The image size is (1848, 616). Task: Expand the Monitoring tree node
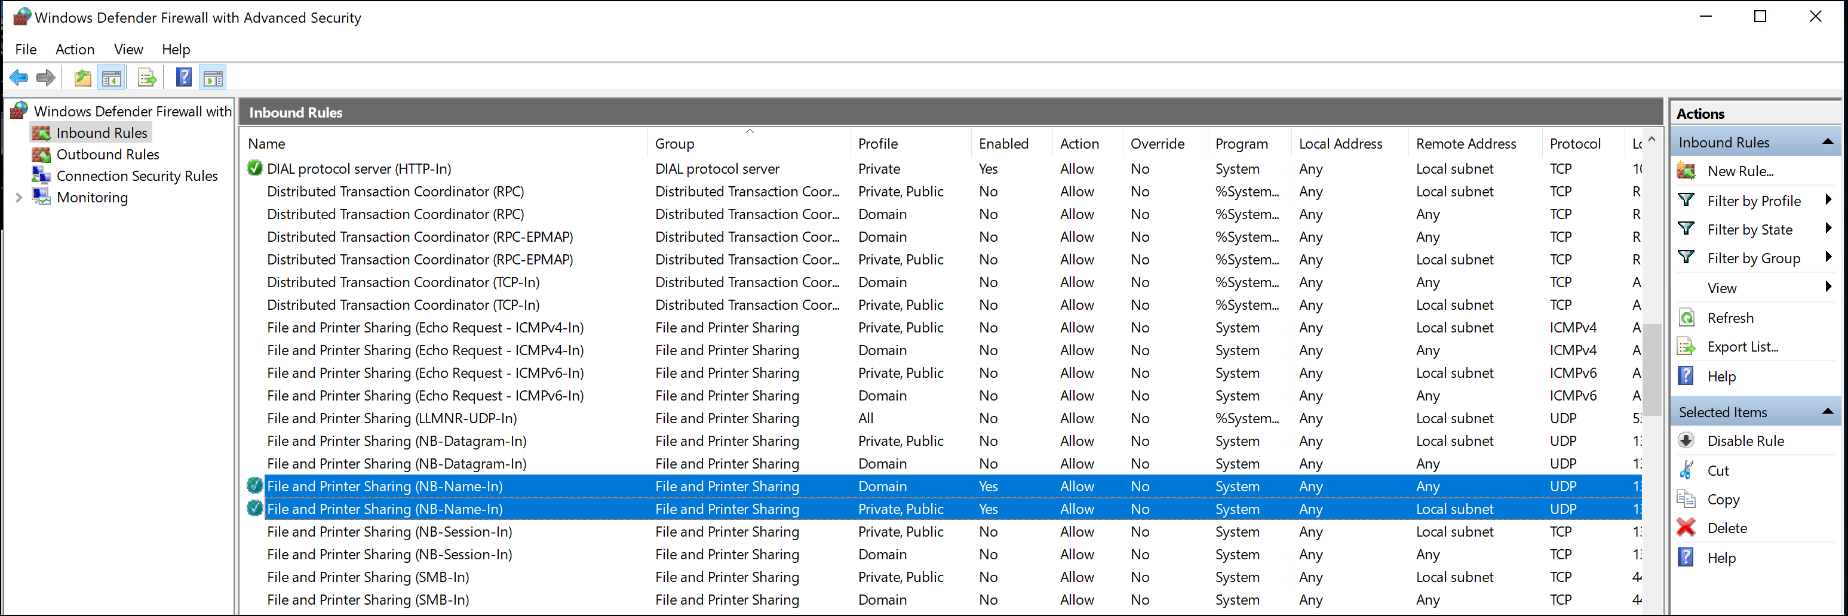pos(19,197)
